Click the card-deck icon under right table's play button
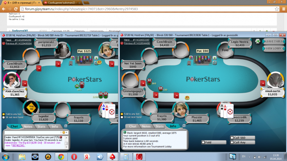Image resolution: width=287 pixels, height=161 pixels. pyautogui.click(x=214, y=63)
